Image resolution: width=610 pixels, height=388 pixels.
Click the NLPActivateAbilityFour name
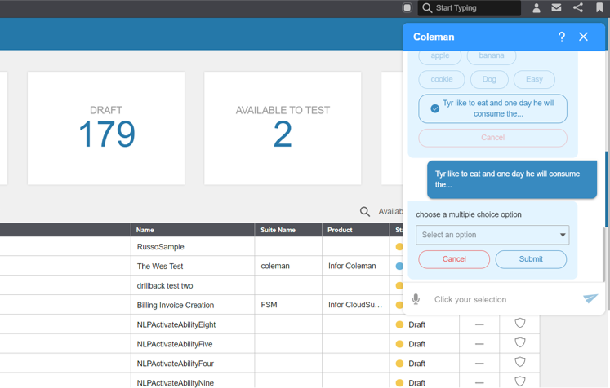[175, 364]
